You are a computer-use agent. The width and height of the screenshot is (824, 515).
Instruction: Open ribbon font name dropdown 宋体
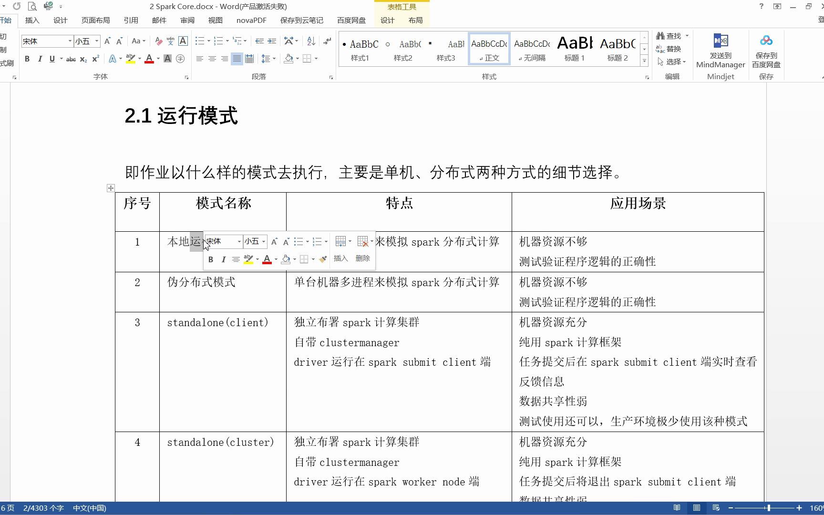point(70,41)
